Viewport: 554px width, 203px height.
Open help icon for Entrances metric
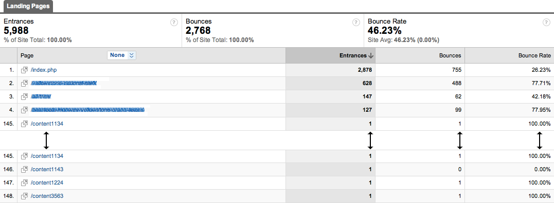tap(174, 23)
